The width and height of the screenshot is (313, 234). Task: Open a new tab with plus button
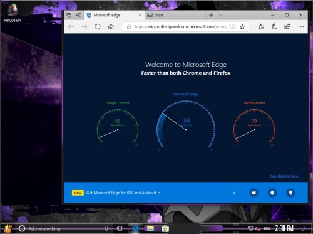point(211,15)
